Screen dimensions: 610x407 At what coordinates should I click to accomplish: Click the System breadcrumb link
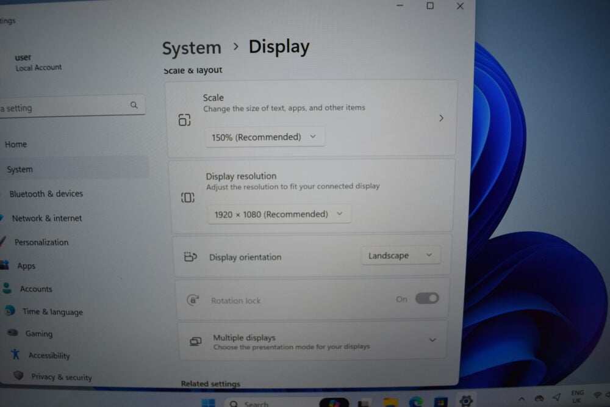pos(192,48)
